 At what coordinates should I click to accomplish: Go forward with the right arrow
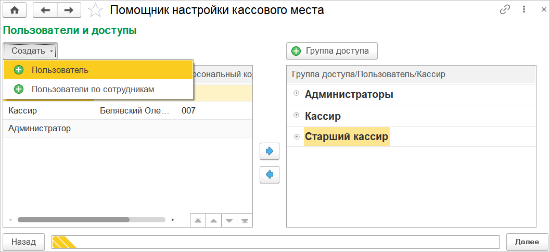click(x=69, y=10)
